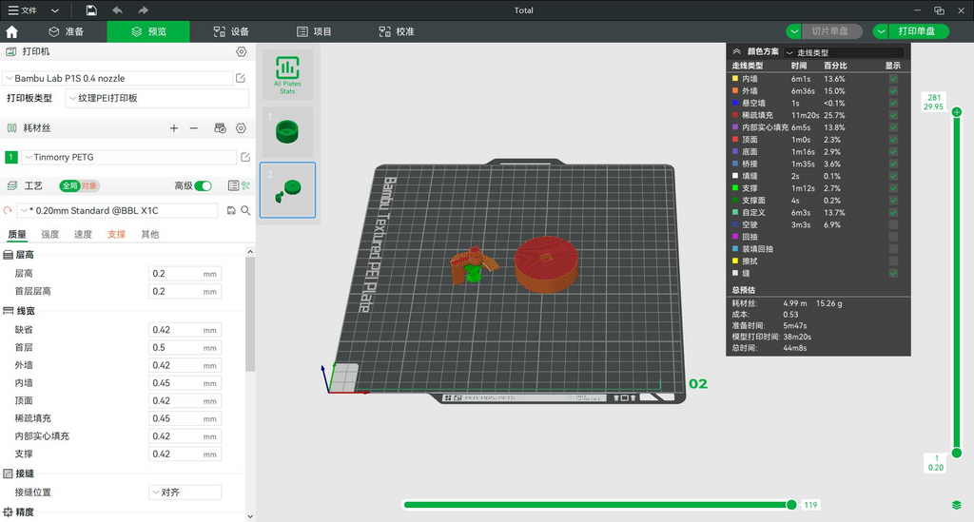
Task: Click the vertical layer slider bottom handle
Action: (957, 454)
